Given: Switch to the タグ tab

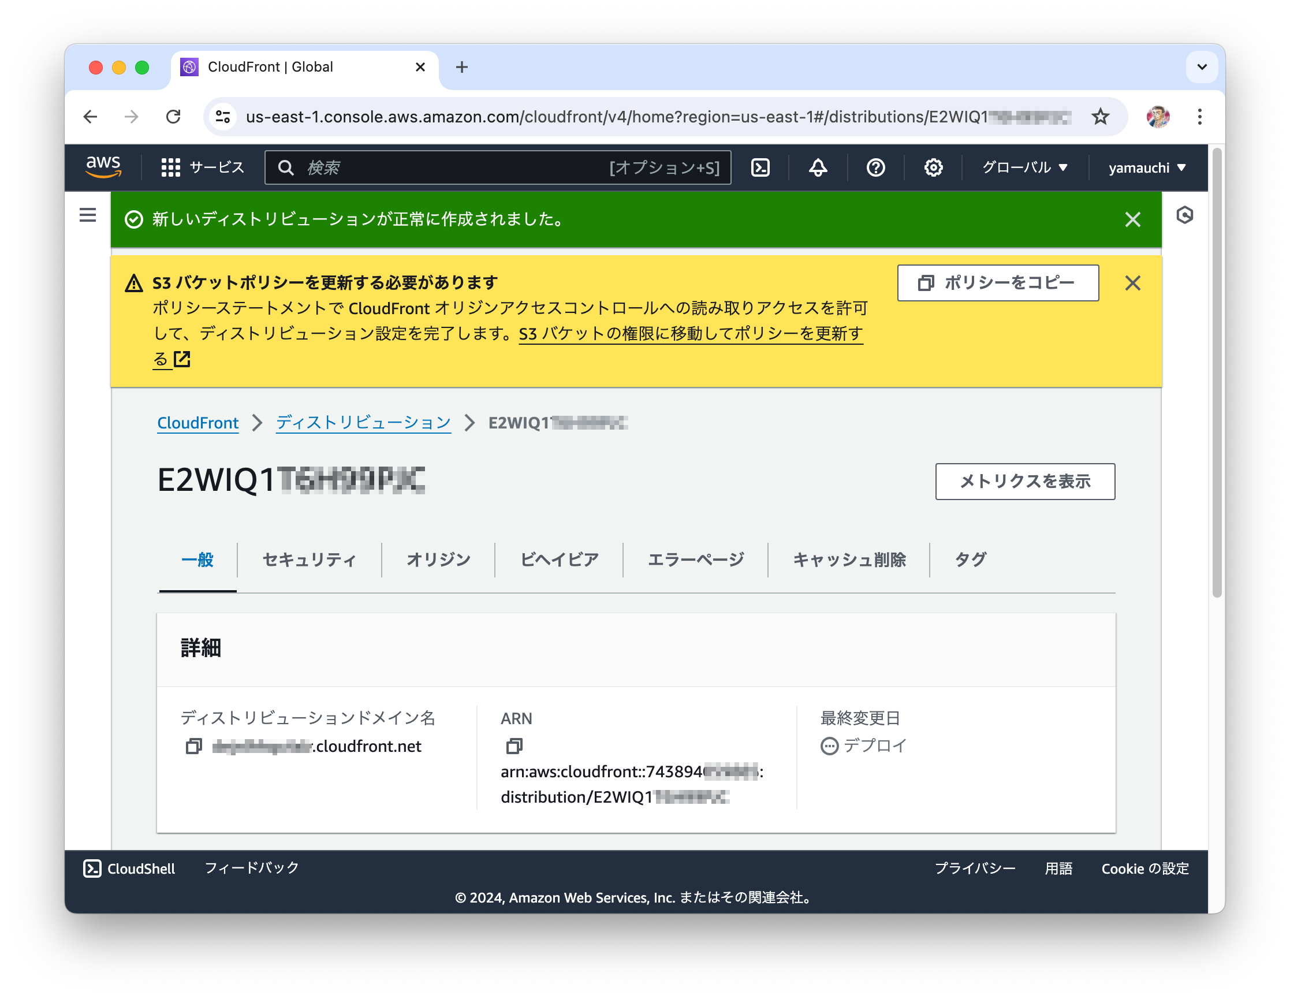Looking at the screenshot, I should click(971, 560).
